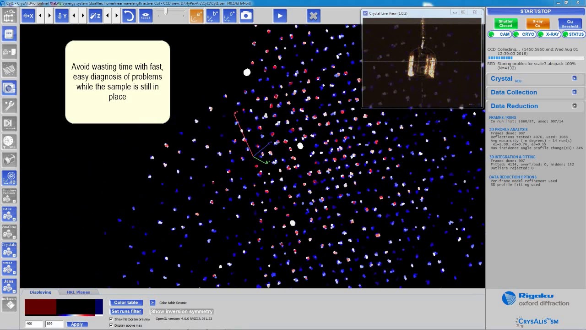Launch Structure Explorer from sidebar
Image resolution: width=586 pixels, height=330 pixels.
9,195
